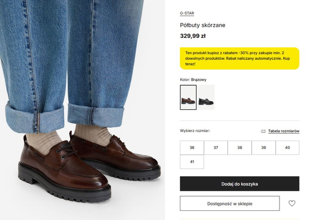This screenshot has width=330, height=220.
Task: Click the Półbuty skórzane product title
Action: [x=203, y=25]
